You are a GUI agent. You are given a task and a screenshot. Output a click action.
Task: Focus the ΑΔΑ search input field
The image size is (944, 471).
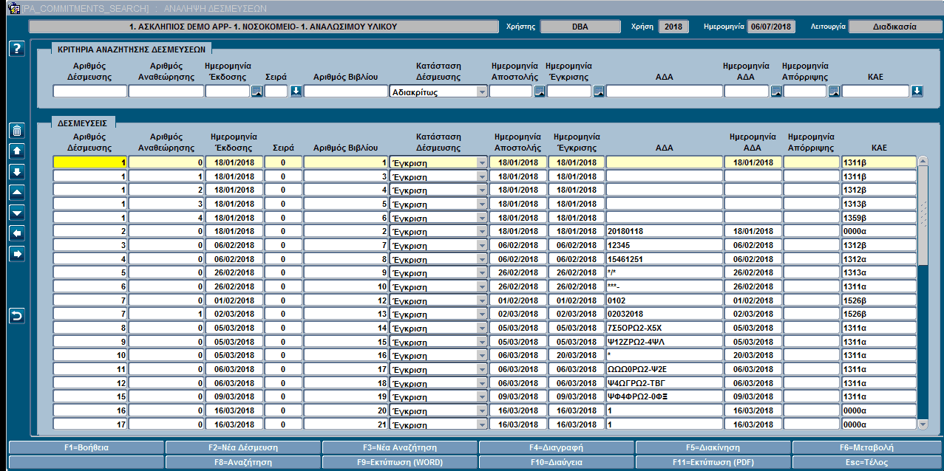(665, 92)
